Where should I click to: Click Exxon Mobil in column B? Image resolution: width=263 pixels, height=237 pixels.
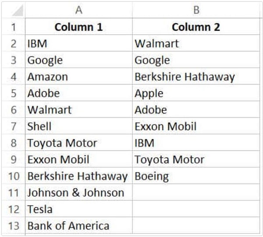[x=196, y=126]
